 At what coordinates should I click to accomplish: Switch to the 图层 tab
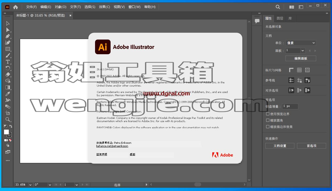(280, 18)
